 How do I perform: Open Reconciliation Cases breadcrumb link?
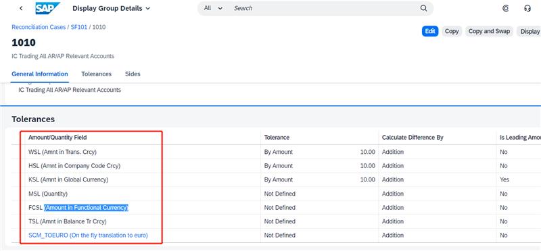point(39,27)
